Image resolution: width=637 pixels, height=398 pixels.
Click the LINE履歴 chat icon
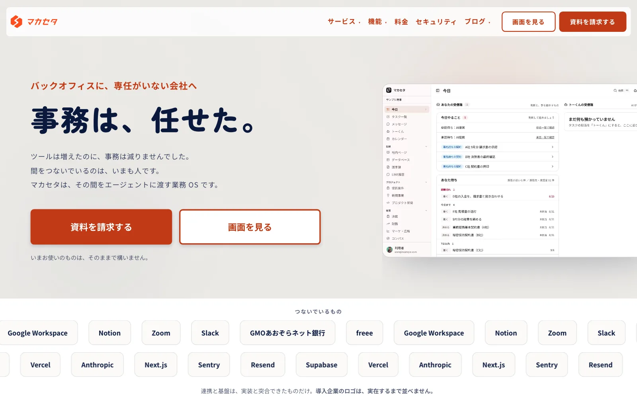(x=388, y=175)
